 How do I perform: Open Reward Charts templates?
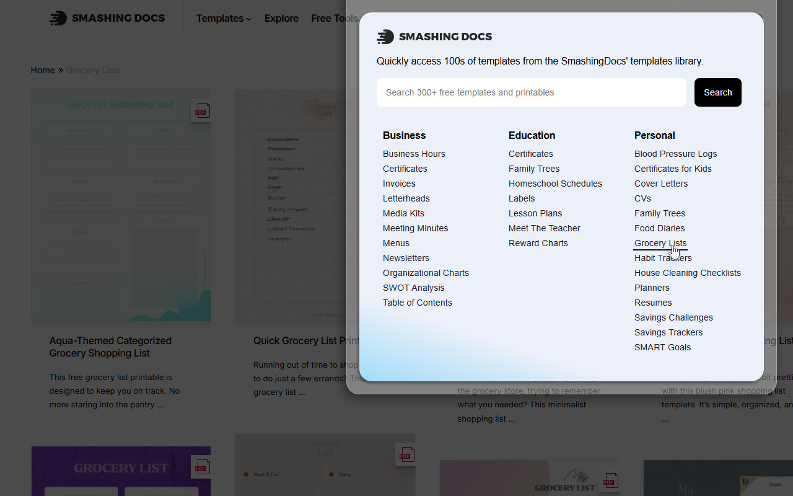(x=538, y=243)
